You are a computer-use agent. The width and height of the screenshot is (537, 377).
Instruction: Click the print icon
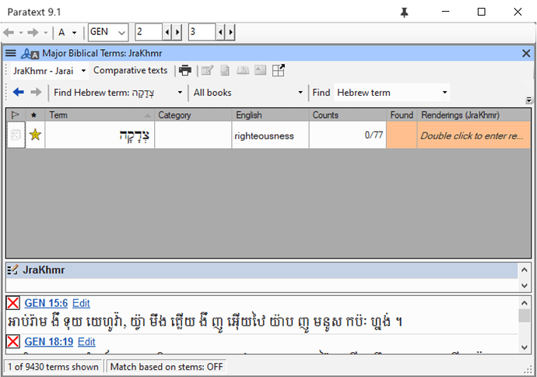click(185, 70)
